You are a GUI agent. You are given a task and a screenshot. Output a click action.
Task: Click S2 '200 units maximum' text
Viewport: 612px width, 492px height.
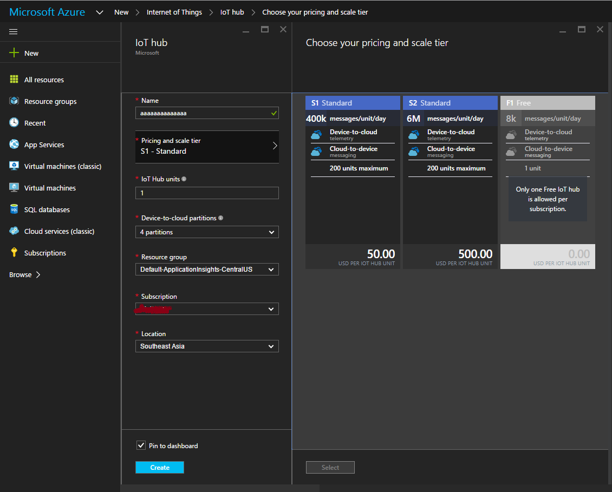(x=456, y=168)
